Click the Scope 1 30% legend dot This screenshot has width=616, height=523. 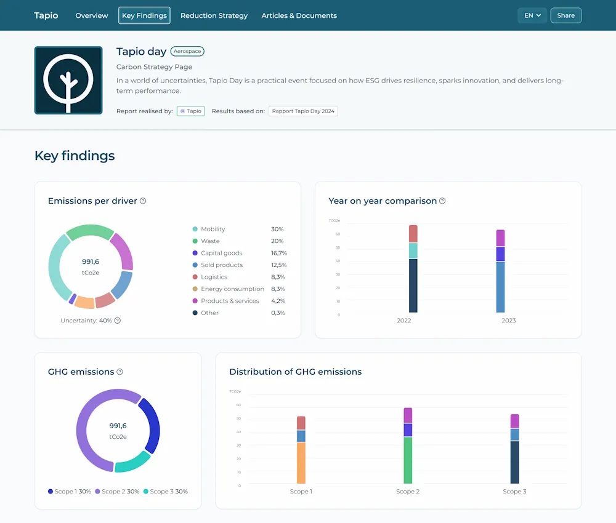pos(51,491)
